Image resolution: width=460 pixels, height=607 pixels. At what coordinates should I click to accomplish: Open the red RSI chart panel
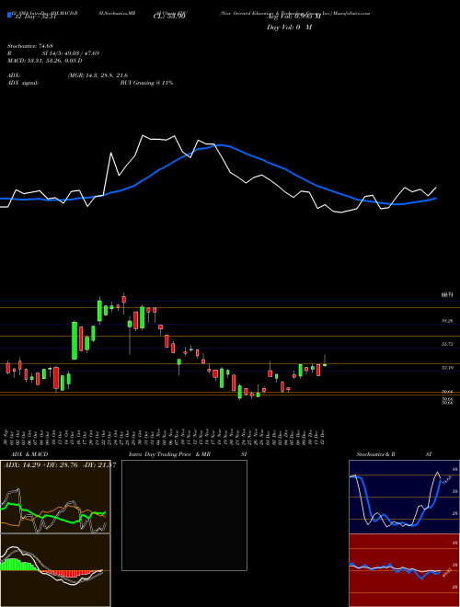tap(404, 570)
